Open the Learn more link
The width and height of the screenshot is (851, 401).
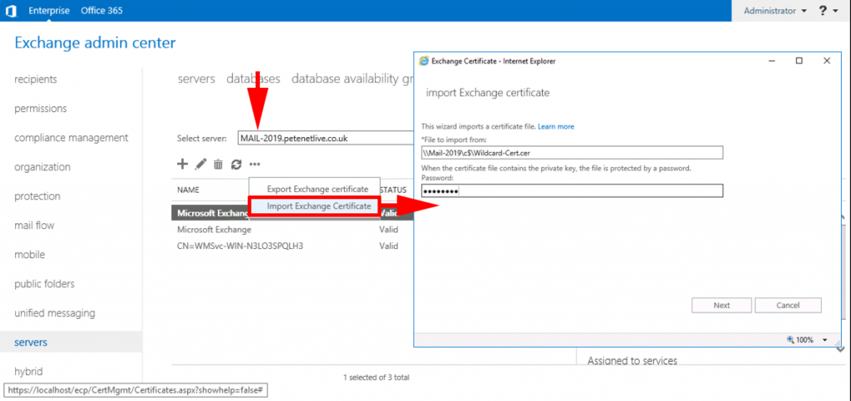point(556,126)
